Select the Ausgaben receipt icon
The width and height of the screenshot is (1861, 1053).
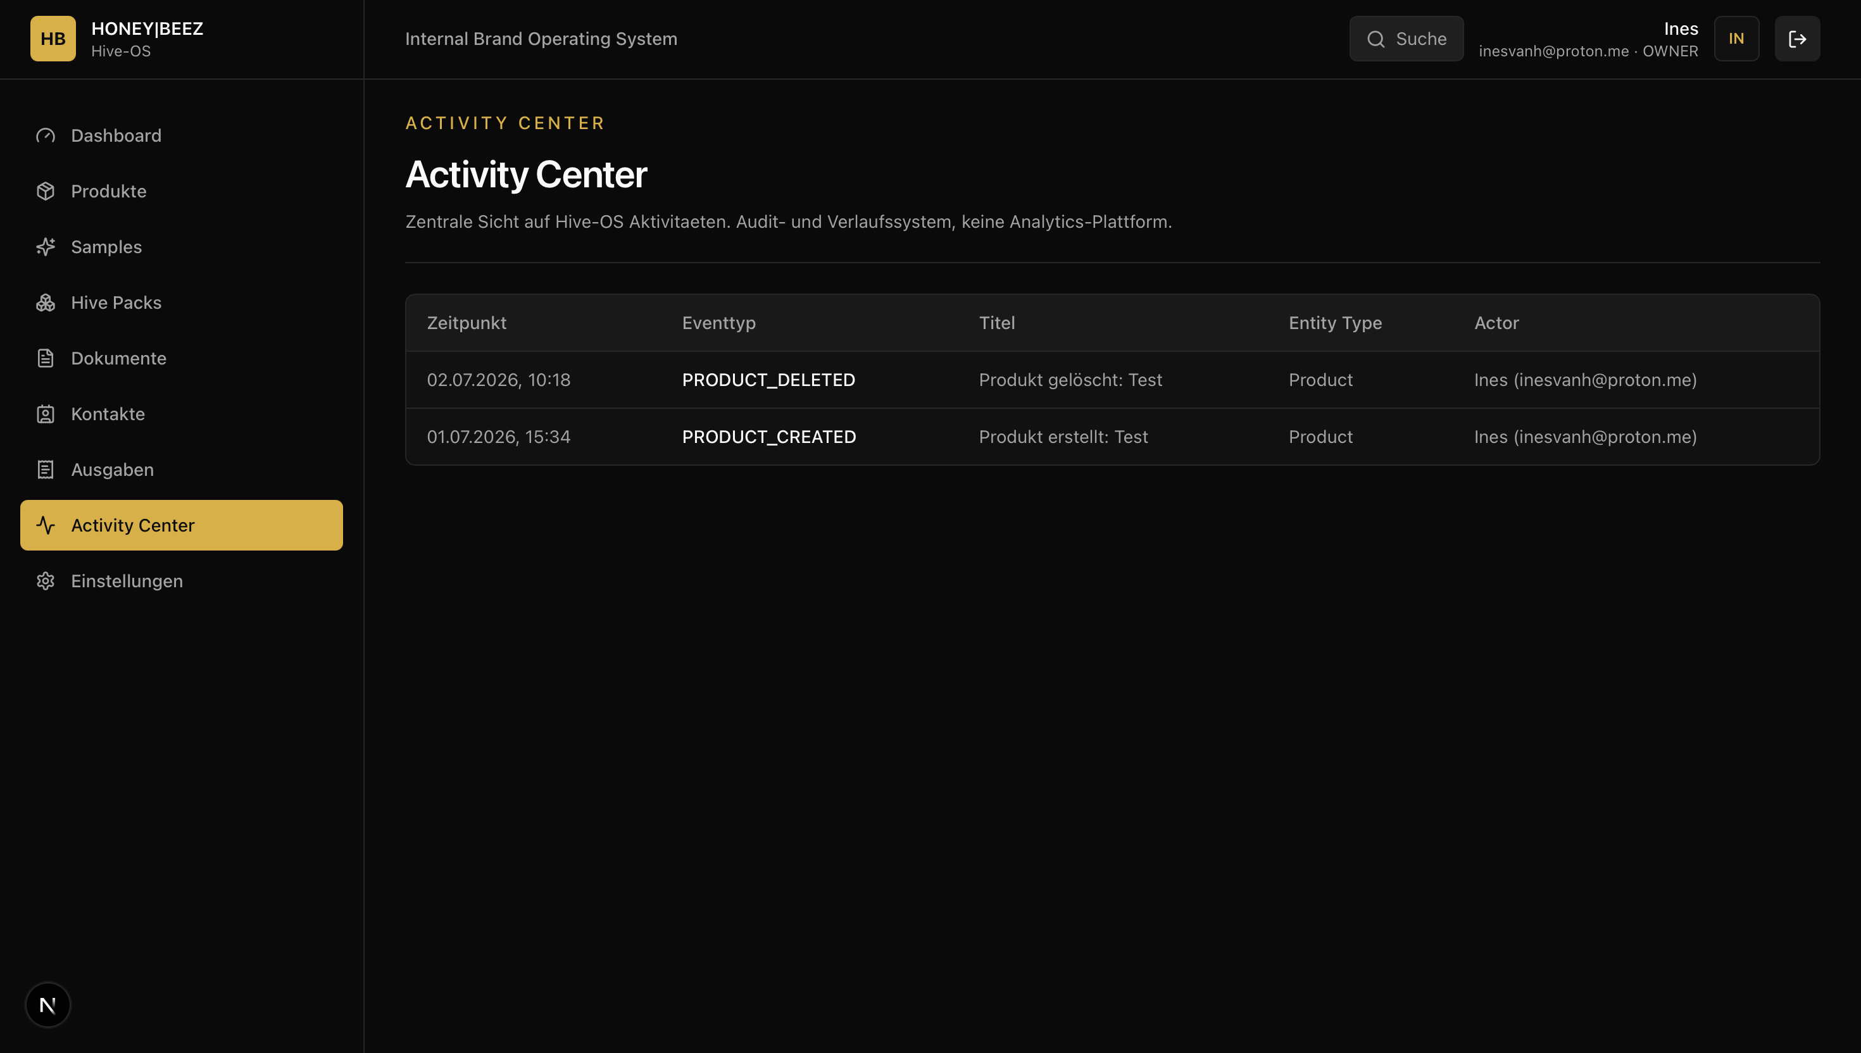point(46,470)
